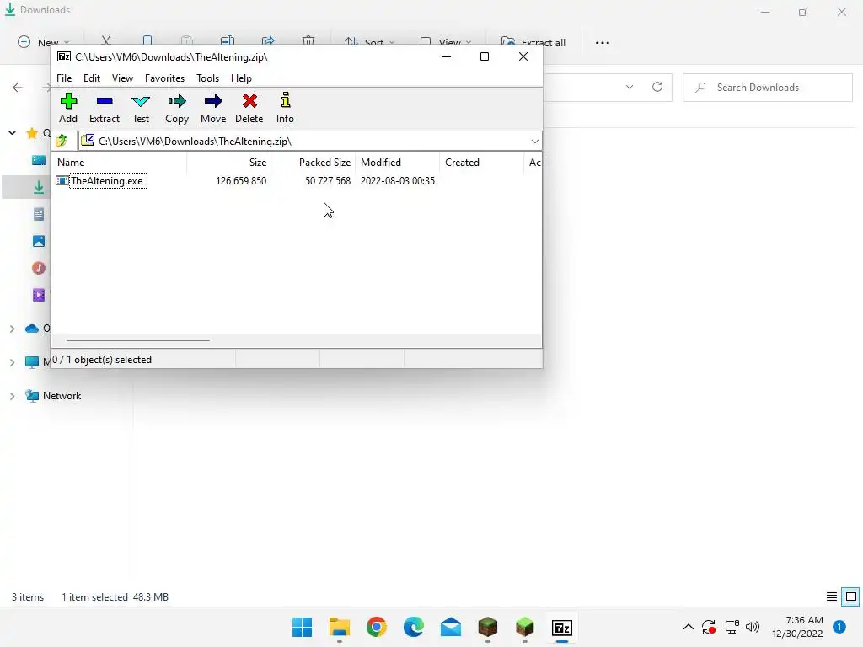Image resolution: width=863 pixels, height=647 pixels.
Task: Open the Tools menu
Action: click(x=207, y=78)
